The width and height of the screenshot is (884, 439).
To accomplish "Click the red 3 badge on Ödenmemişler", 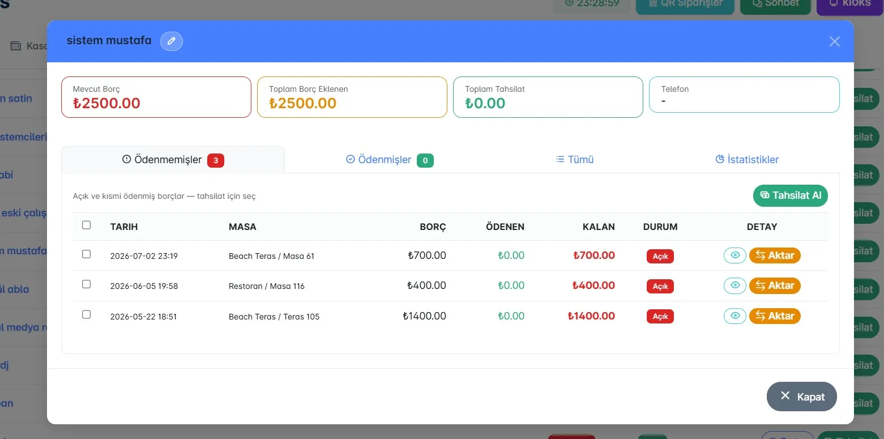I will click(216, 160).
